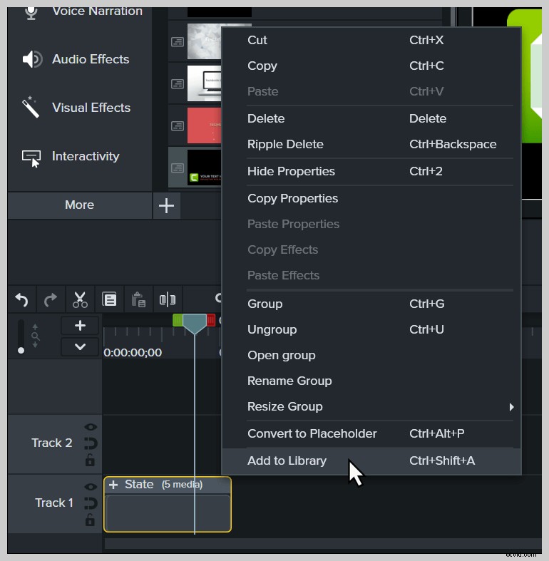549x561 pixels.
Task: Expand the track options chevron
Action: pyautogui.click(x=80, y=346)
